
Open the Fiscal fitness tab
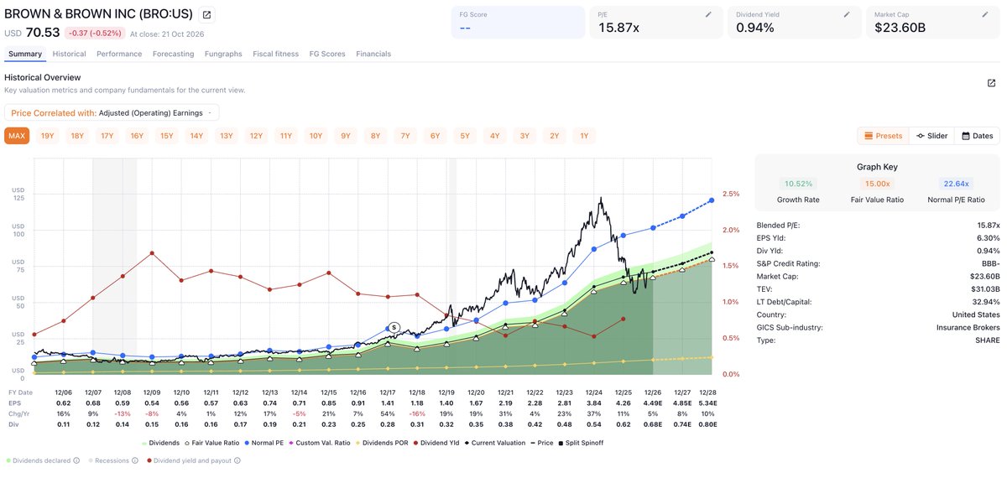275,54
